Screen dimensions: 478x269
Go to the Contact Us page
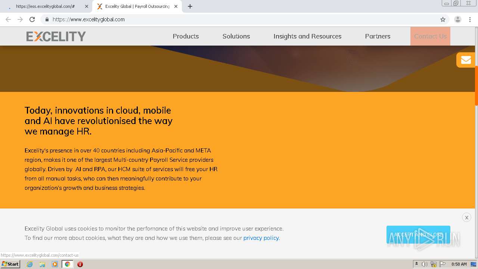tap(430, 36)
